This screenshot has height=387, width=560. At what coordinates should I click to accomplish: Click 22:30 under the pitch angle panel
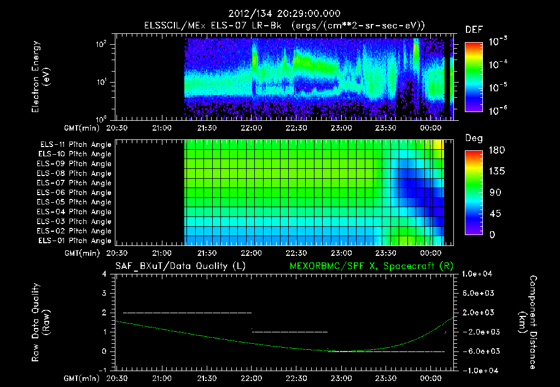click(296, 253)
